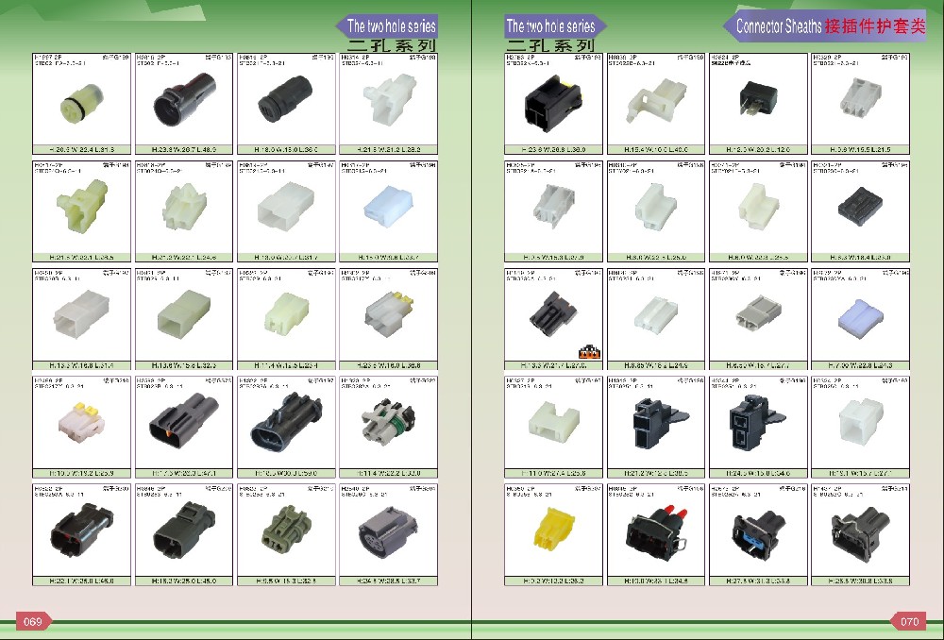Click the dimension label 'H:10.5 W:19.2 L:25.9'

[81, 473]
